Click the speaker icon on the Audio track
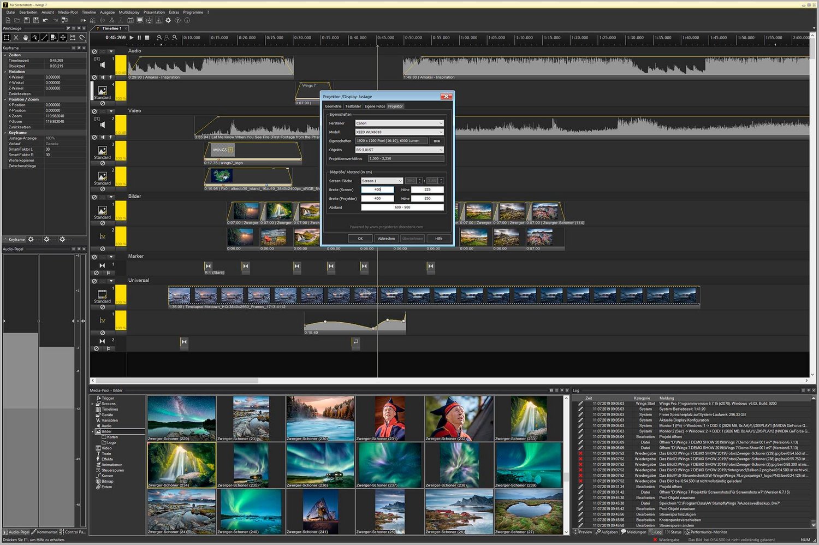Image resolution: width=819 pixels, height=545 pixels. pyautogui.click(x=102, y=65)
